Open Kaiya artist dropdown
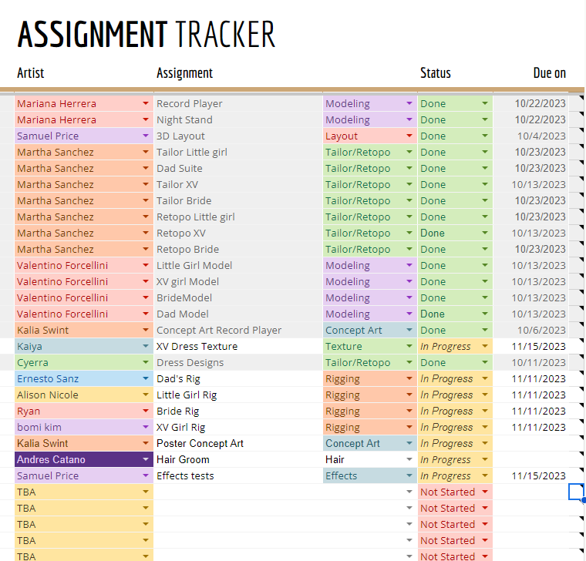Image resolution: width=586 pixels, height=561 pixels. 146,346
